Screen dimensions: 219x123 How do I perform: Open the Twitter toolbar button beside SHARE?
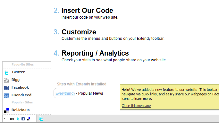pyautogui.click(x=41, y=119)
